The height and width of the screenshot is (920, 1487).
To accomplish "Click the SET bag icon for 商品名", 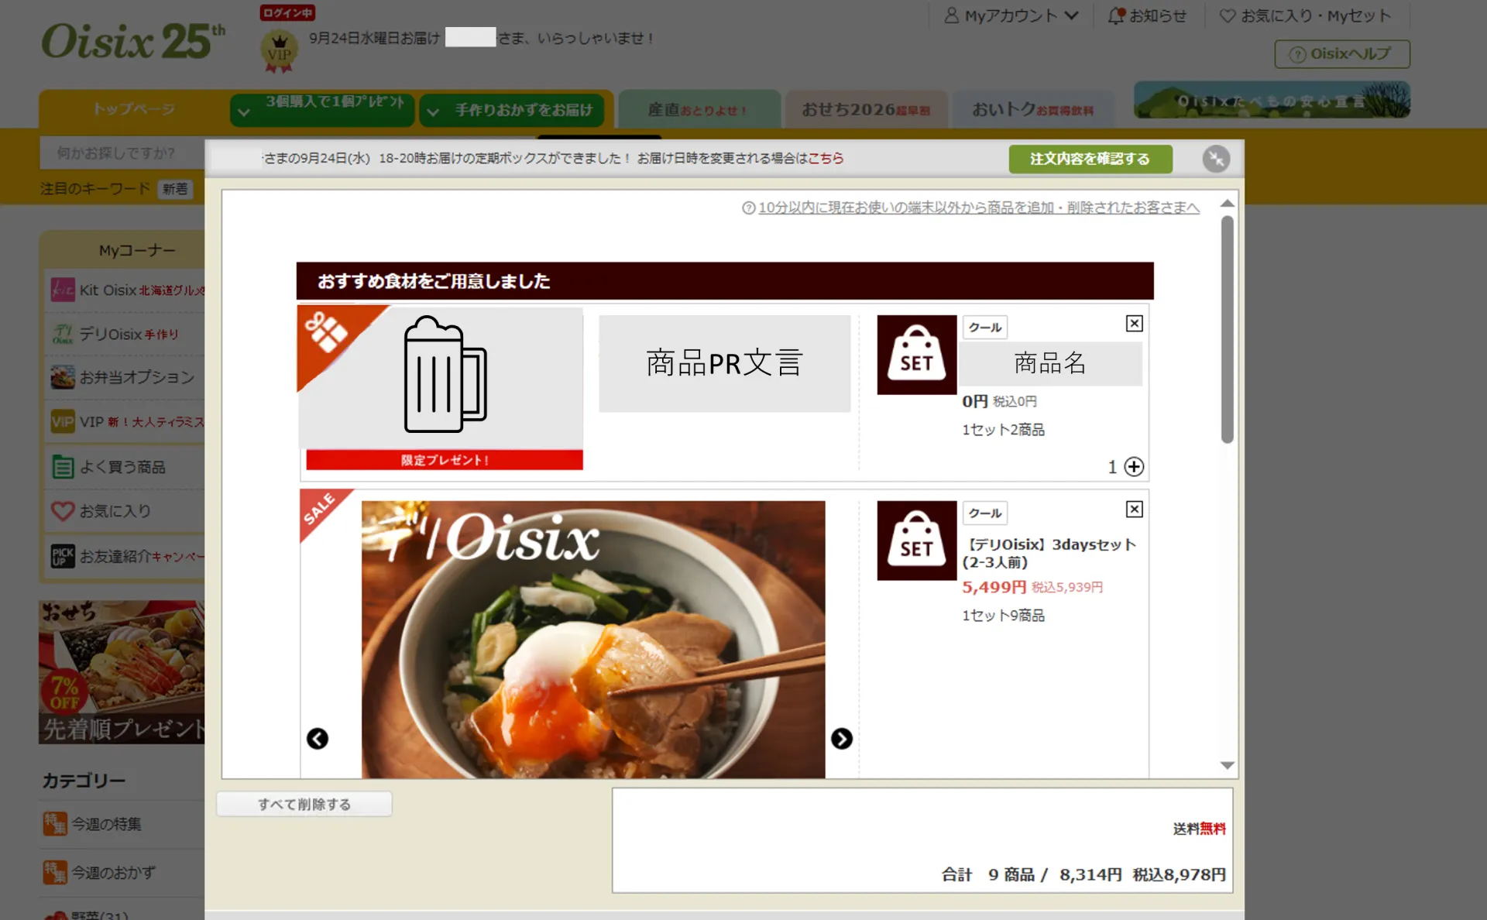I will pos(917,355).
